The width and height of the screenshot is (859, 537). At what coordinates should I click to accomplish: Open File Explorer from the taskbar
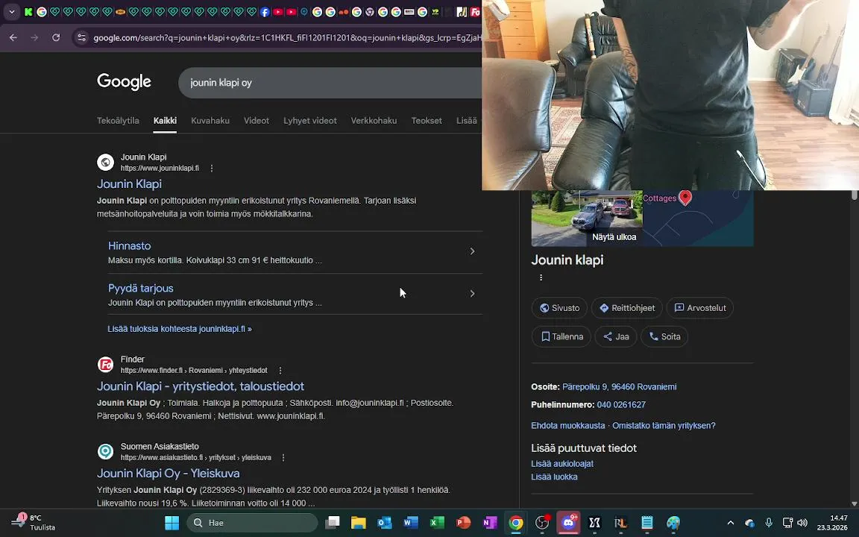[358, 523]
